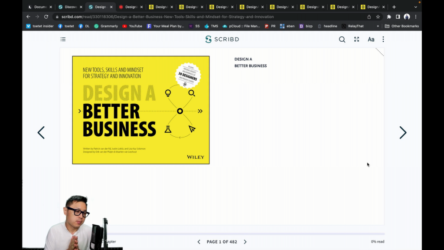Close the 'Discove' tab

[x=81, y=7]
